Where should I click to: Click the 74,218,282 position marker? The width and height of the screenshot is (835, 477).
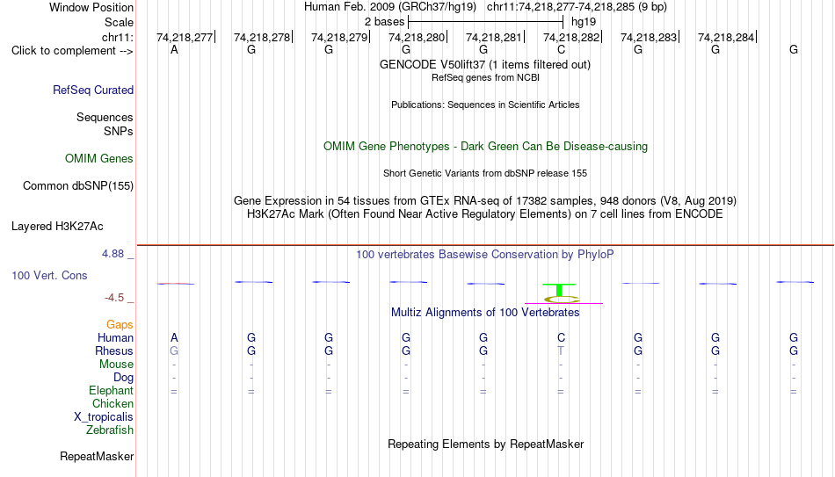[x=571, y=37]
